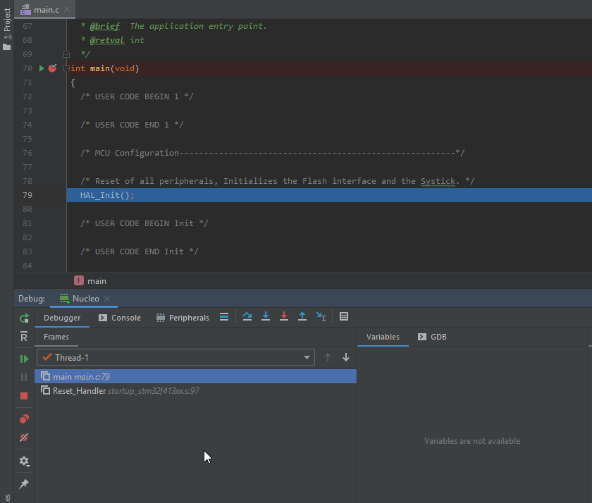This screenshot has width=592, height=503.
Task: Stop the debug session
Action: click(24, 396)
